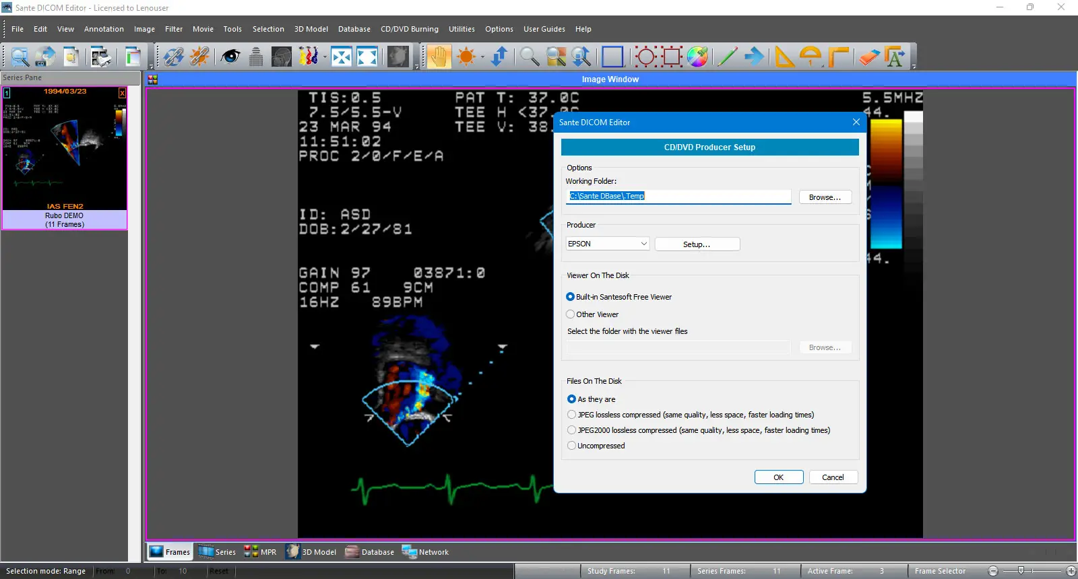Select the Uncompressed files option
1078x579 pixels.
(x=571, y=446)
